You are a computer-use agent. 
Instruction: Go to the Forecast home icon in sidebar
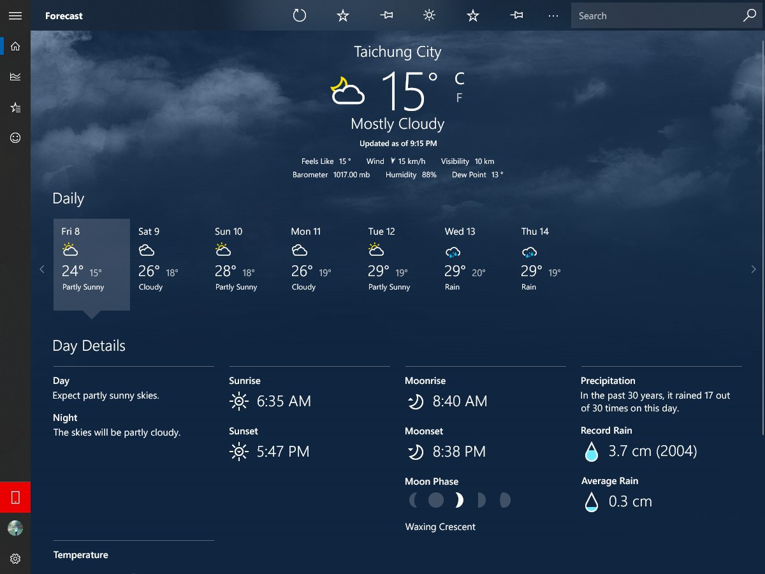[x=15, y=46]
